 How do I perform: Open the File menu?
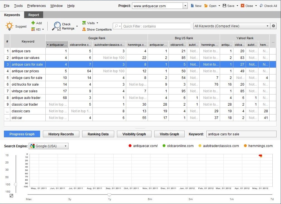[x=7, y=6]
